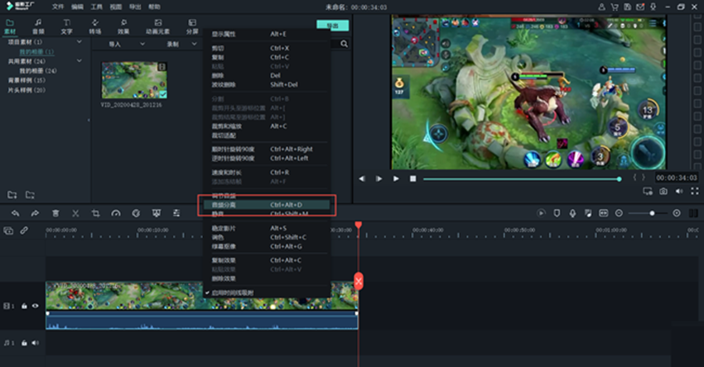
Task: Click the teal 导出 export button
Action: tap(332, 26)
